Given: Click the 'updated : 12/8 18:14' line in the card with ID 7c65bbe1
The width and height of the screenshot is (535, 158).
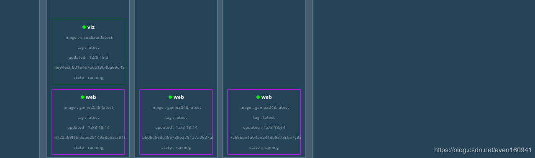Looking at the screenshot, I should 264,128.
